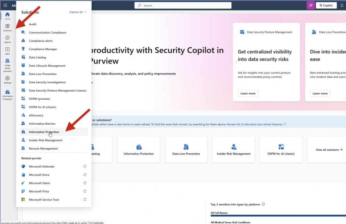Open the app launcher waffle icon
Screen dimensions: 346x224
click(5, 5)
